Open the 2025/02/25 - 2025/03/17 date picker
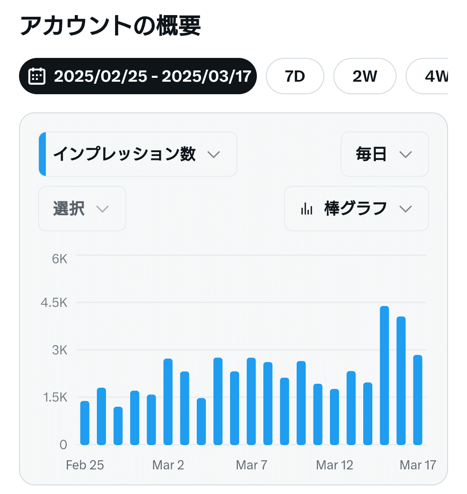Viewport: 467px width, 494px height. click(x=138, y=76)
